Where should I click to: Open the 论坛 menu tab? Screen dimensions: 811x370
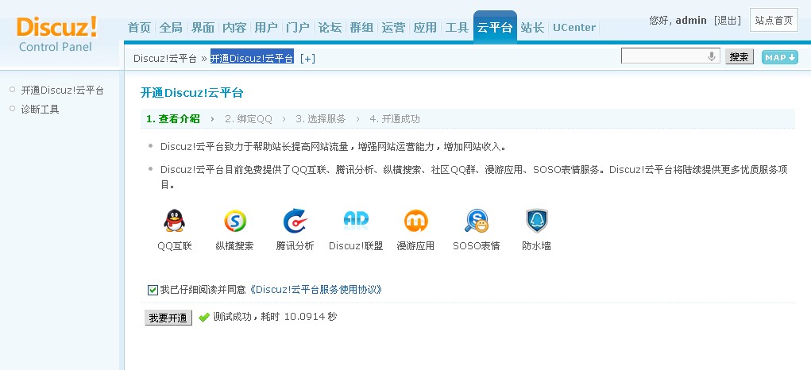click(x=330, y=27)
